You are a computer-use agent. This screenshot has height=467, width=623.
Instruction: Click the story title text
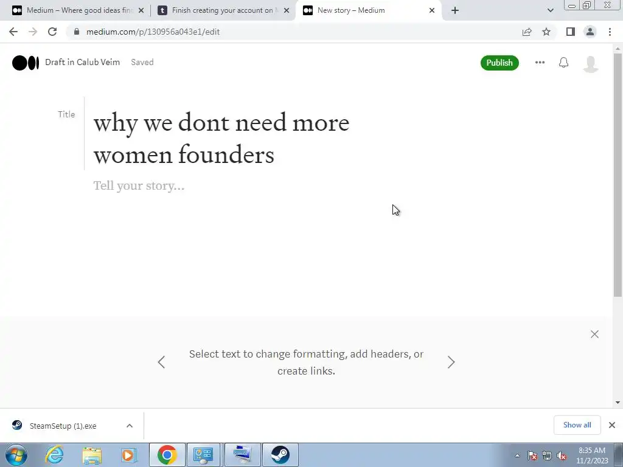pos(221,138)
